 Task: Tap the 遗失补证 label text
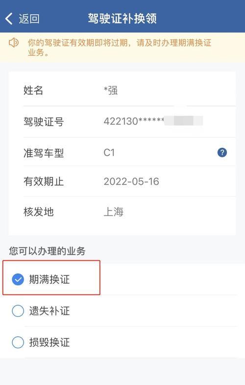point(49,311)
